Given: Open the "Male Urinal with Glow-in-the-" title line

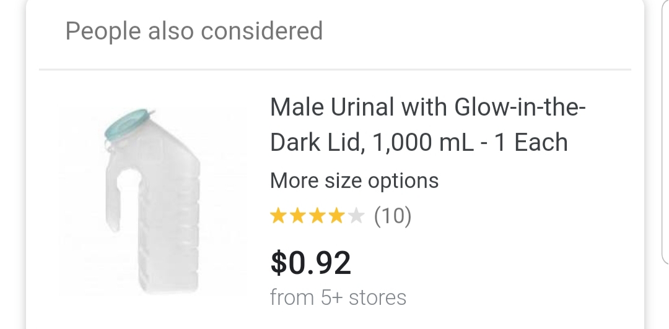Looking at the screenshot, I should pos(428,108).
